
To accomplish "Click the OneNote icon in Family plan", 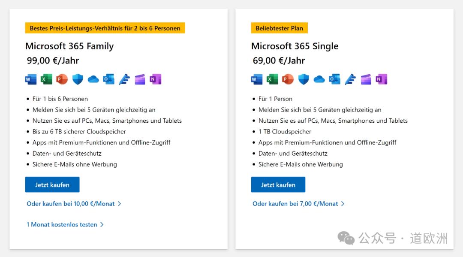I will tap(155, 79).
